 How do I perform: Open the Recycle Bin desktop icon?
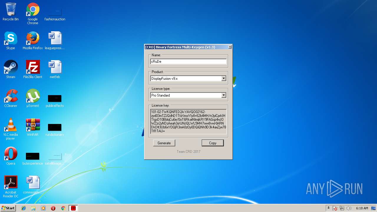[11, 12]
